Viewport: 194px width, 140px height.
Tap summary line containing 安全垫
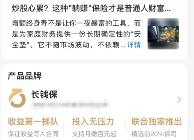coord(69,45)
